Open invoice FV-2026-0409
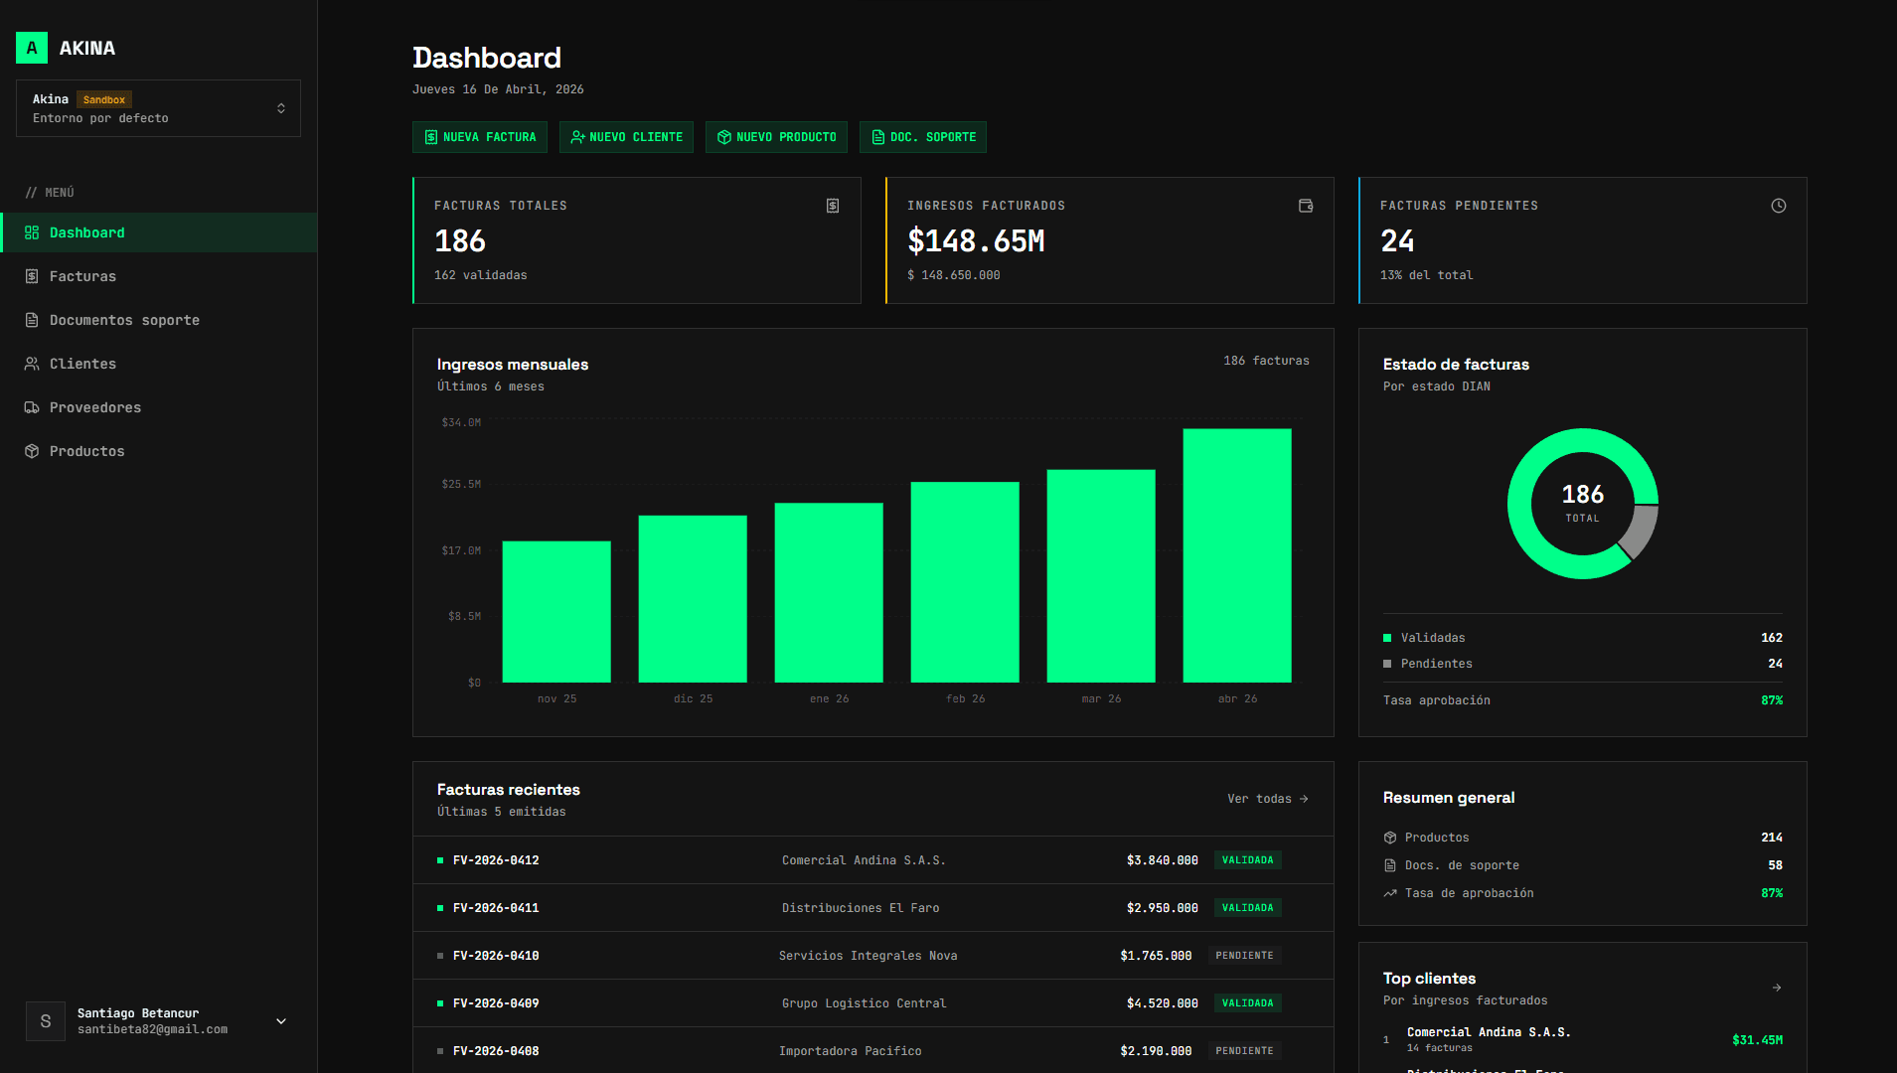Screen dimensions: 1897x1073 tap(873, 1003)
